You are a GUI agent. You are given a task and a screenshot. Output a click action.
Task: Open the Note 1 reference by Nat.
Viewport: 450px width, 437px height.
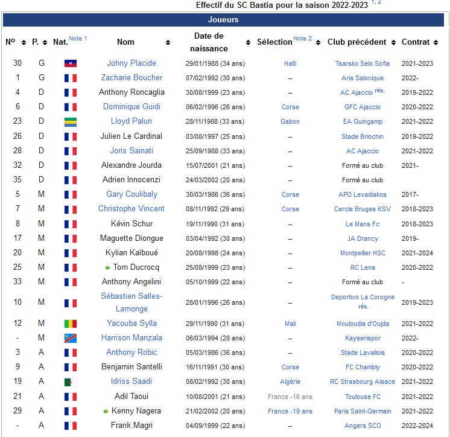(78, 39)
